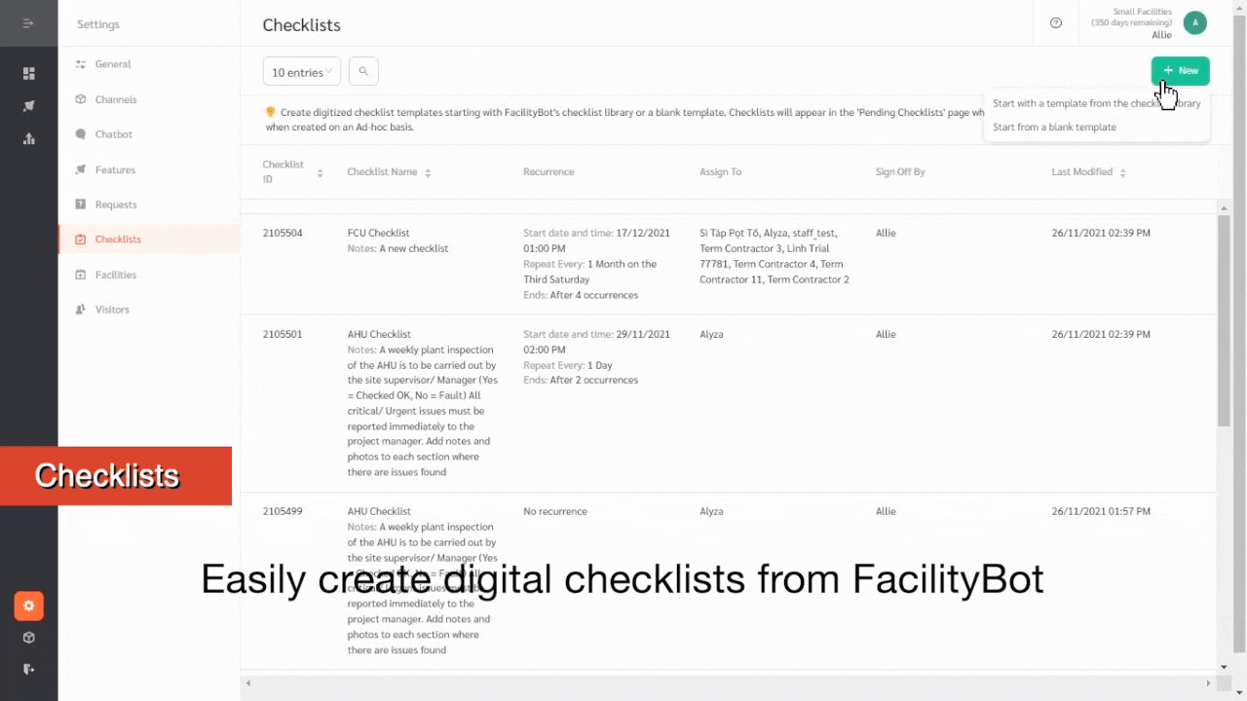Click last modified date in row 2105504

1101,234
